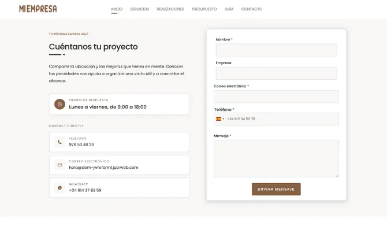Click the hola@ email address link
Image resolution: width=387 pixels, height=241 pixels.
pos(103,168)
